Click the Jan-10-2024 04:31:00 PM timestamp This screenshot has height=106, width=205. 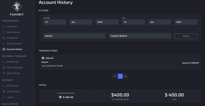coord(52,66)
